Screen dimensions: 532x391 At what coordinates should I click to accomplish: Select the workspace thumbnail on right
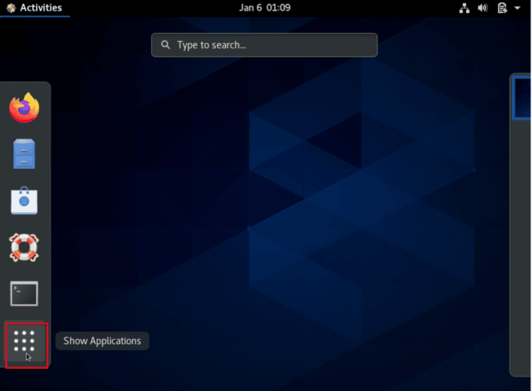(x=522, y=98)
